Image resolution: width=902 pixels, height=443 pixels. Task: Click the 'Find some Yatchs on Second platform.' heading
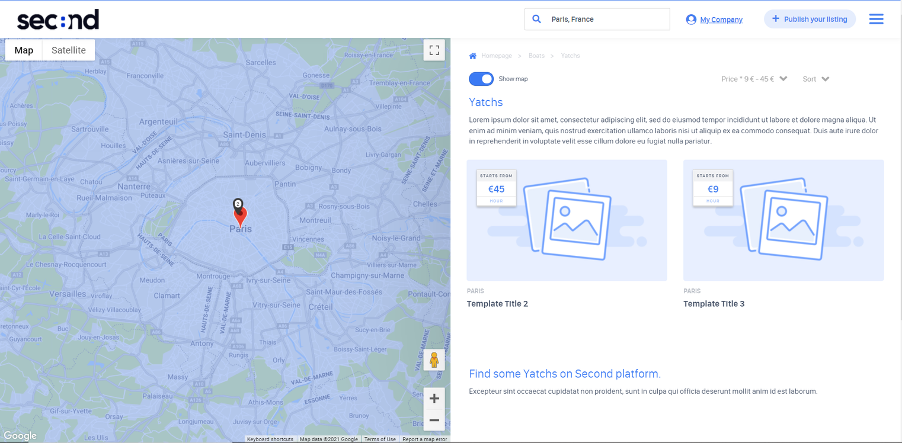(565, 374)
